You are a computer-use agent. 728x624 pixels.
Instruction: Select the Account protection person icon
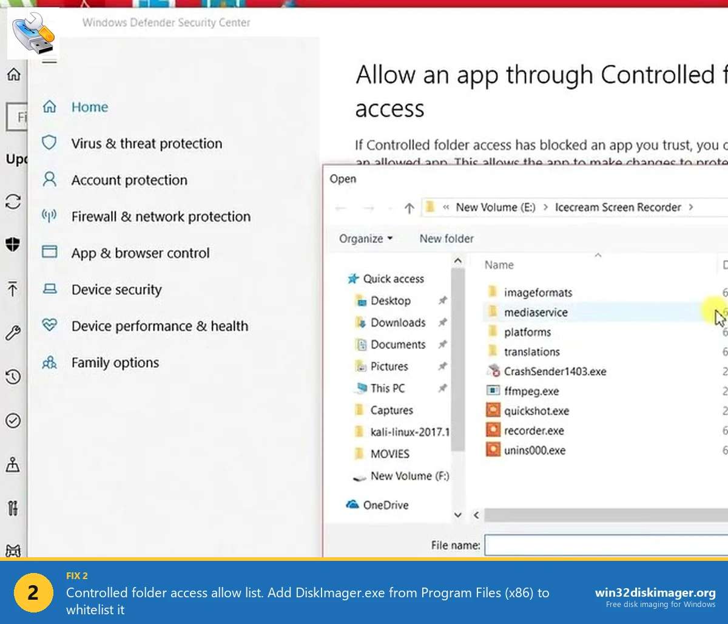(49, 179)
